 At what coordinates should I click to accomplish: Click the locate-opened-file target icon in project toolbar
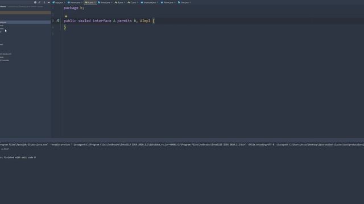pyautogui.click(x=35, y=2)
